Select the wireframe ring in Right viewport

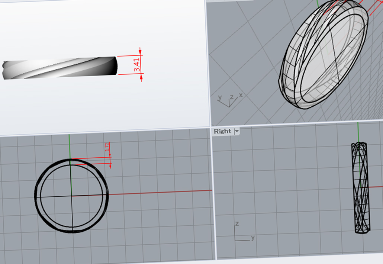pyautogui.click(x=360, y=188)
